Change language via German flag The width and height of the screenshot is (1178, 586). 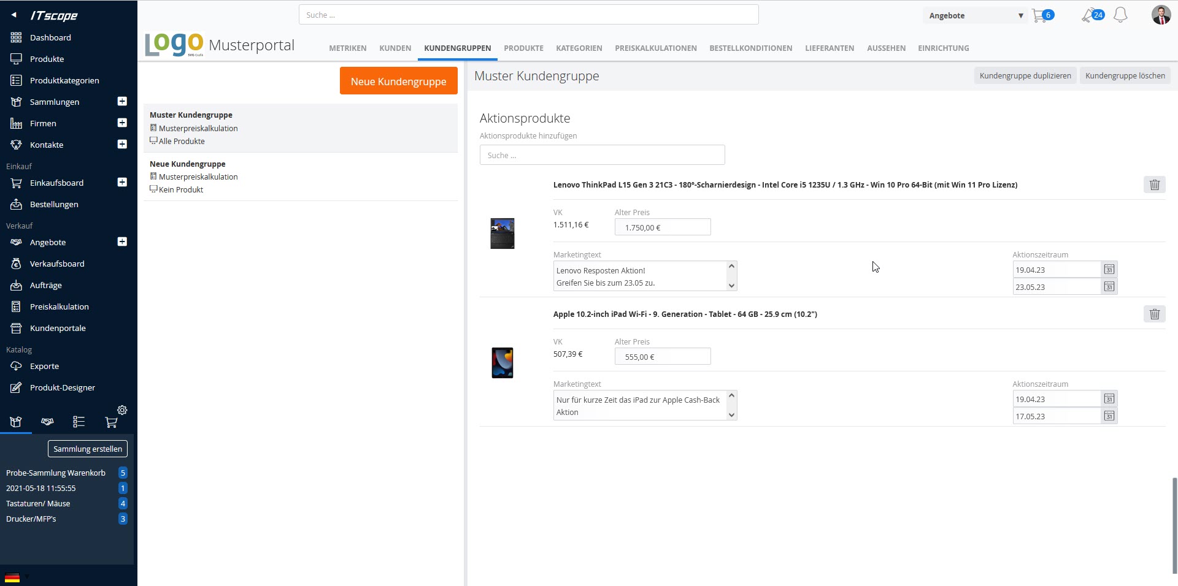12,577
